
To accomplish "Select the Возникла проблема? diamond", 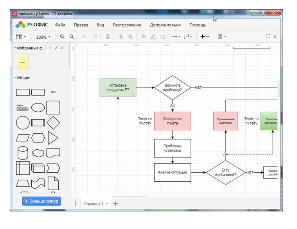I will 172,88.
